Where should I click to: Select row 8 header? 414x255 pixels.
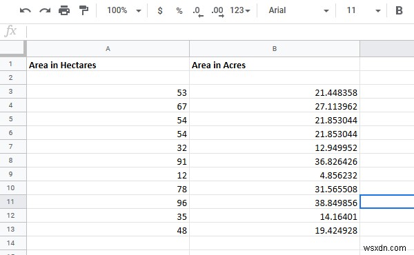coord(13,161)
